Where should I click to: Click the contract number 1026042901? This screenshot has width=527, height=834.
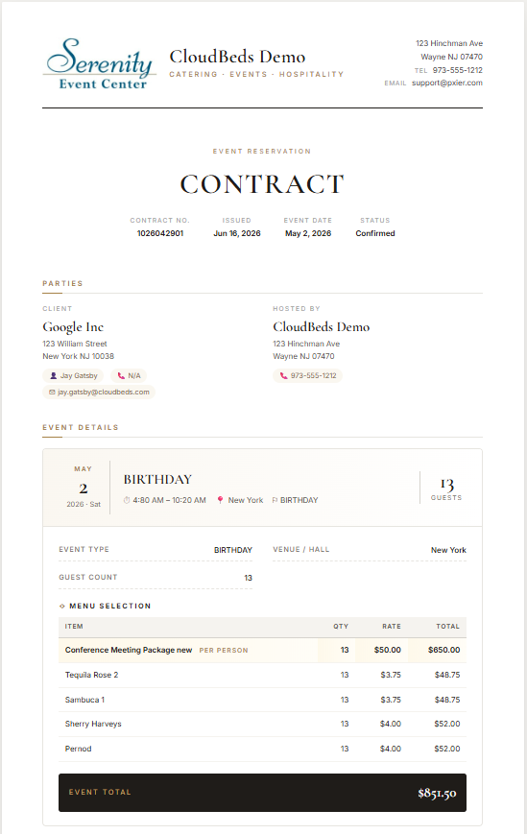(160, 233)
